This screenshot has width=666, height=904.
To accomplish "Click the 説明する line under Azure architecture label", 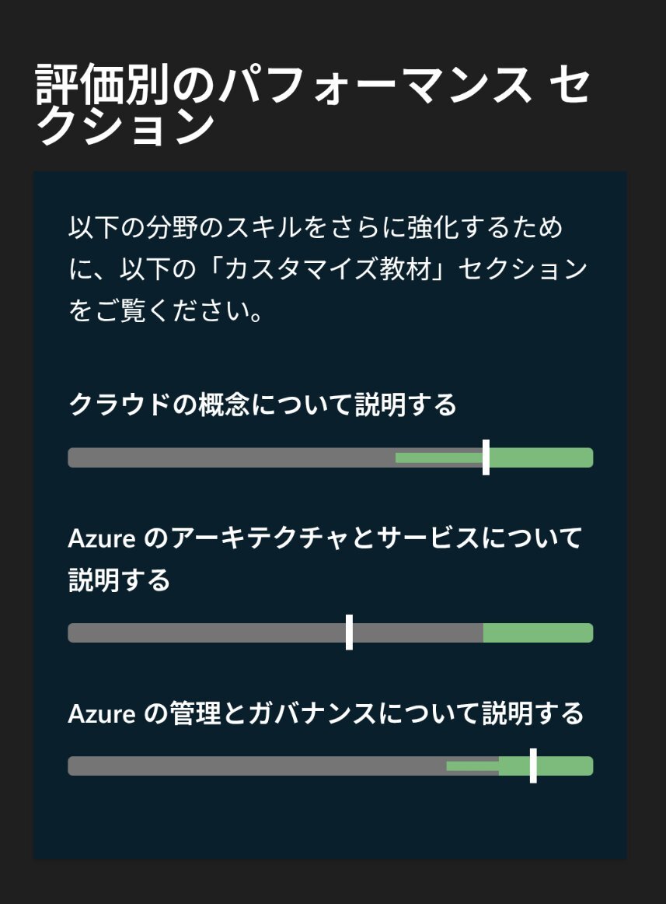I will (x=119, y=580).
